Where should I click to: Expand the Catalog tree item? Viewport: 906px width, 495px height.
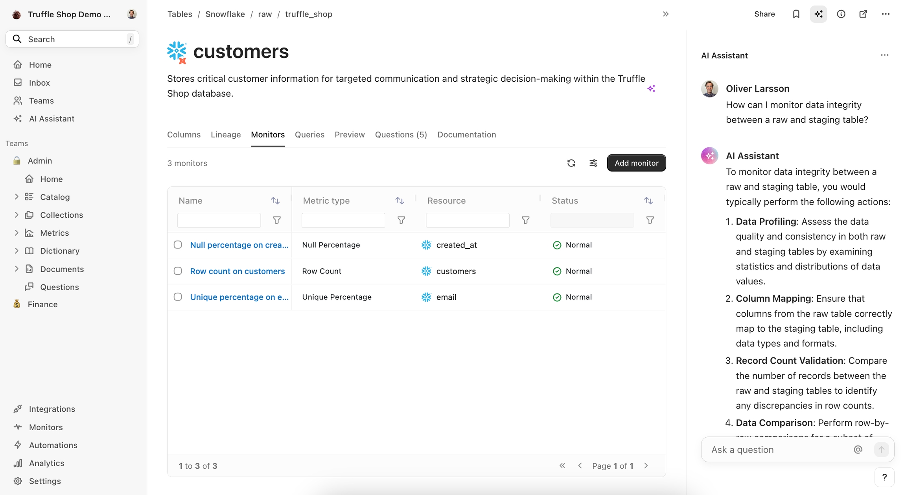tap(17, 197)
